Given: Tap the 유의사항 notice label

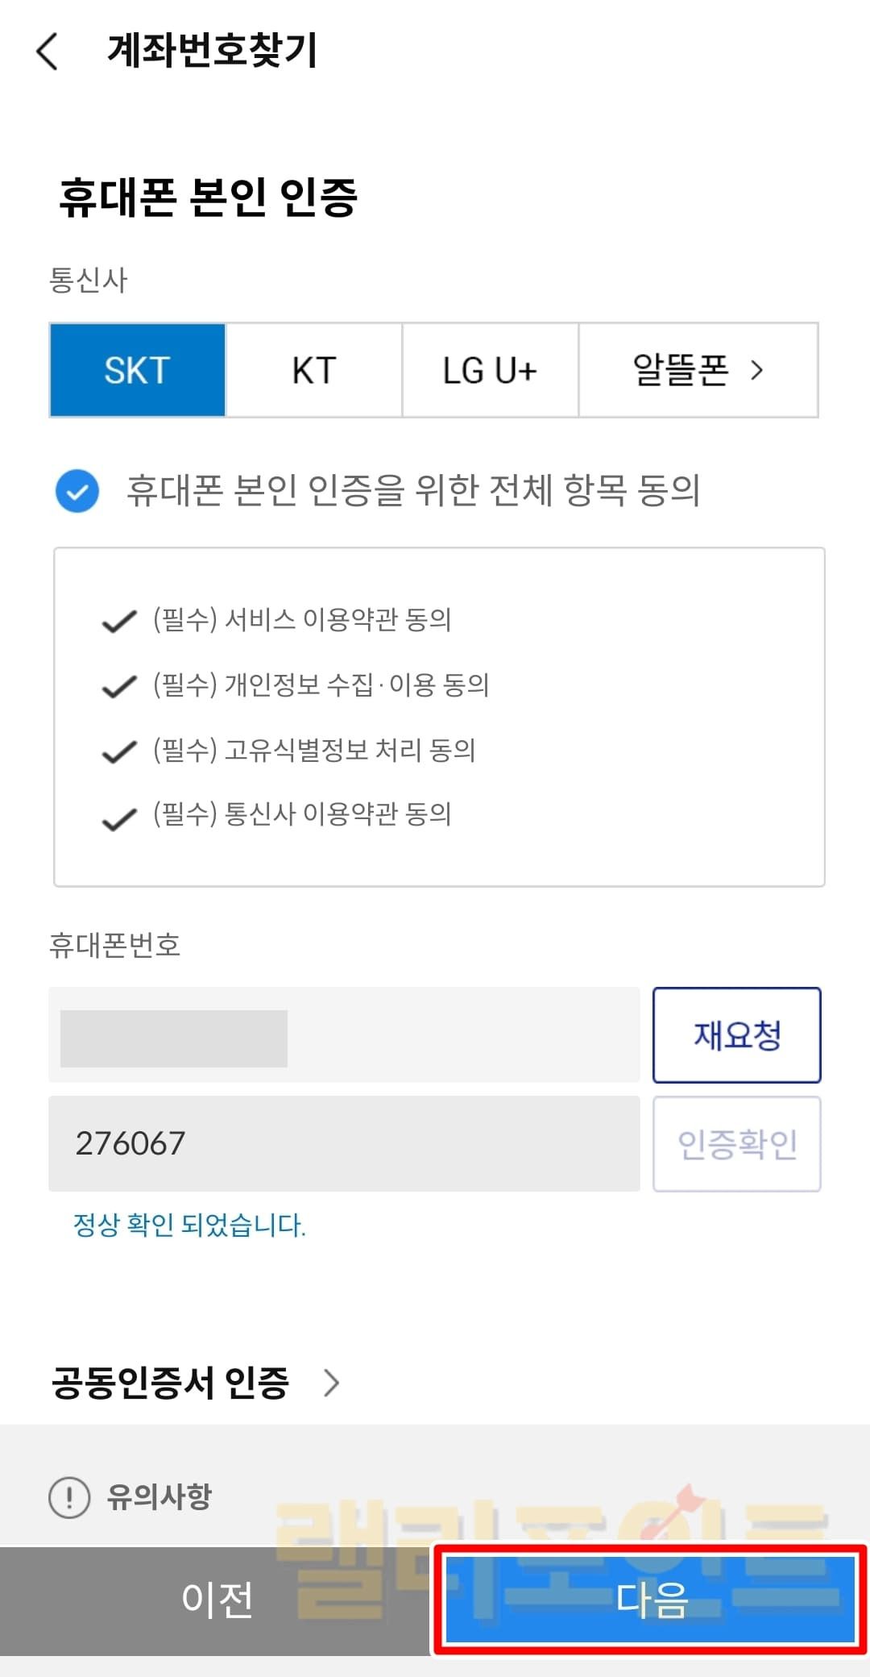Looking at the screenshot, I should click(159, 1497).
